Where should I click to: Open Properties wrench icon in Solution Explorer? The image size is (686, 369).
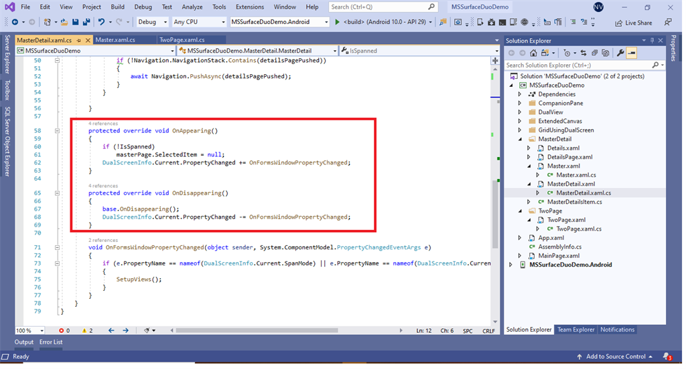620,53
